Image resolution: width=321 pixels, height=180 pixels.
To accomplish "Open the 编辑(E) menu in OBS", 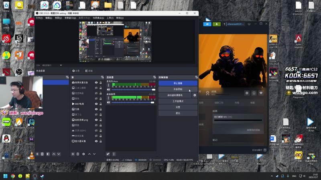I will click(49, 18).
